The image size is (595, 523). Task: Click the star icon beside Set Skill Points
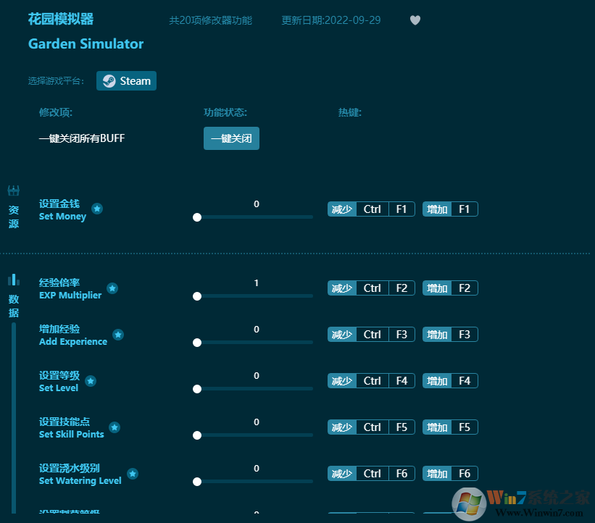pos(115,427)
